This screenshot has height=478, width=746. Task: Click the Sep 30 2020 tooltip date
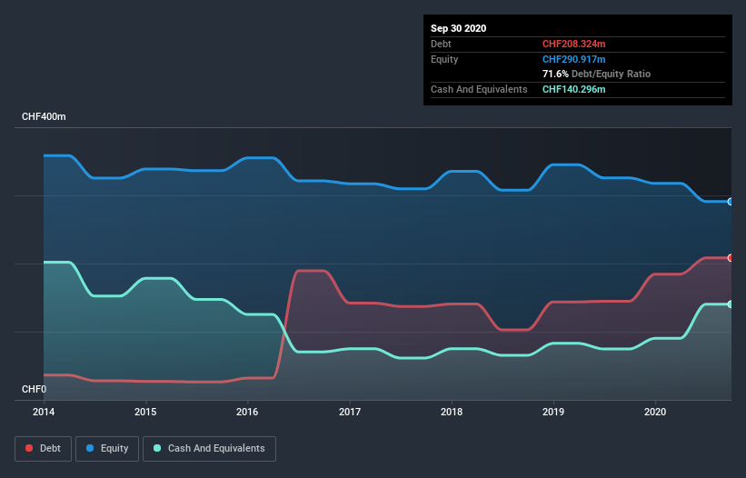pyautogui.click(x=459, y=28)
